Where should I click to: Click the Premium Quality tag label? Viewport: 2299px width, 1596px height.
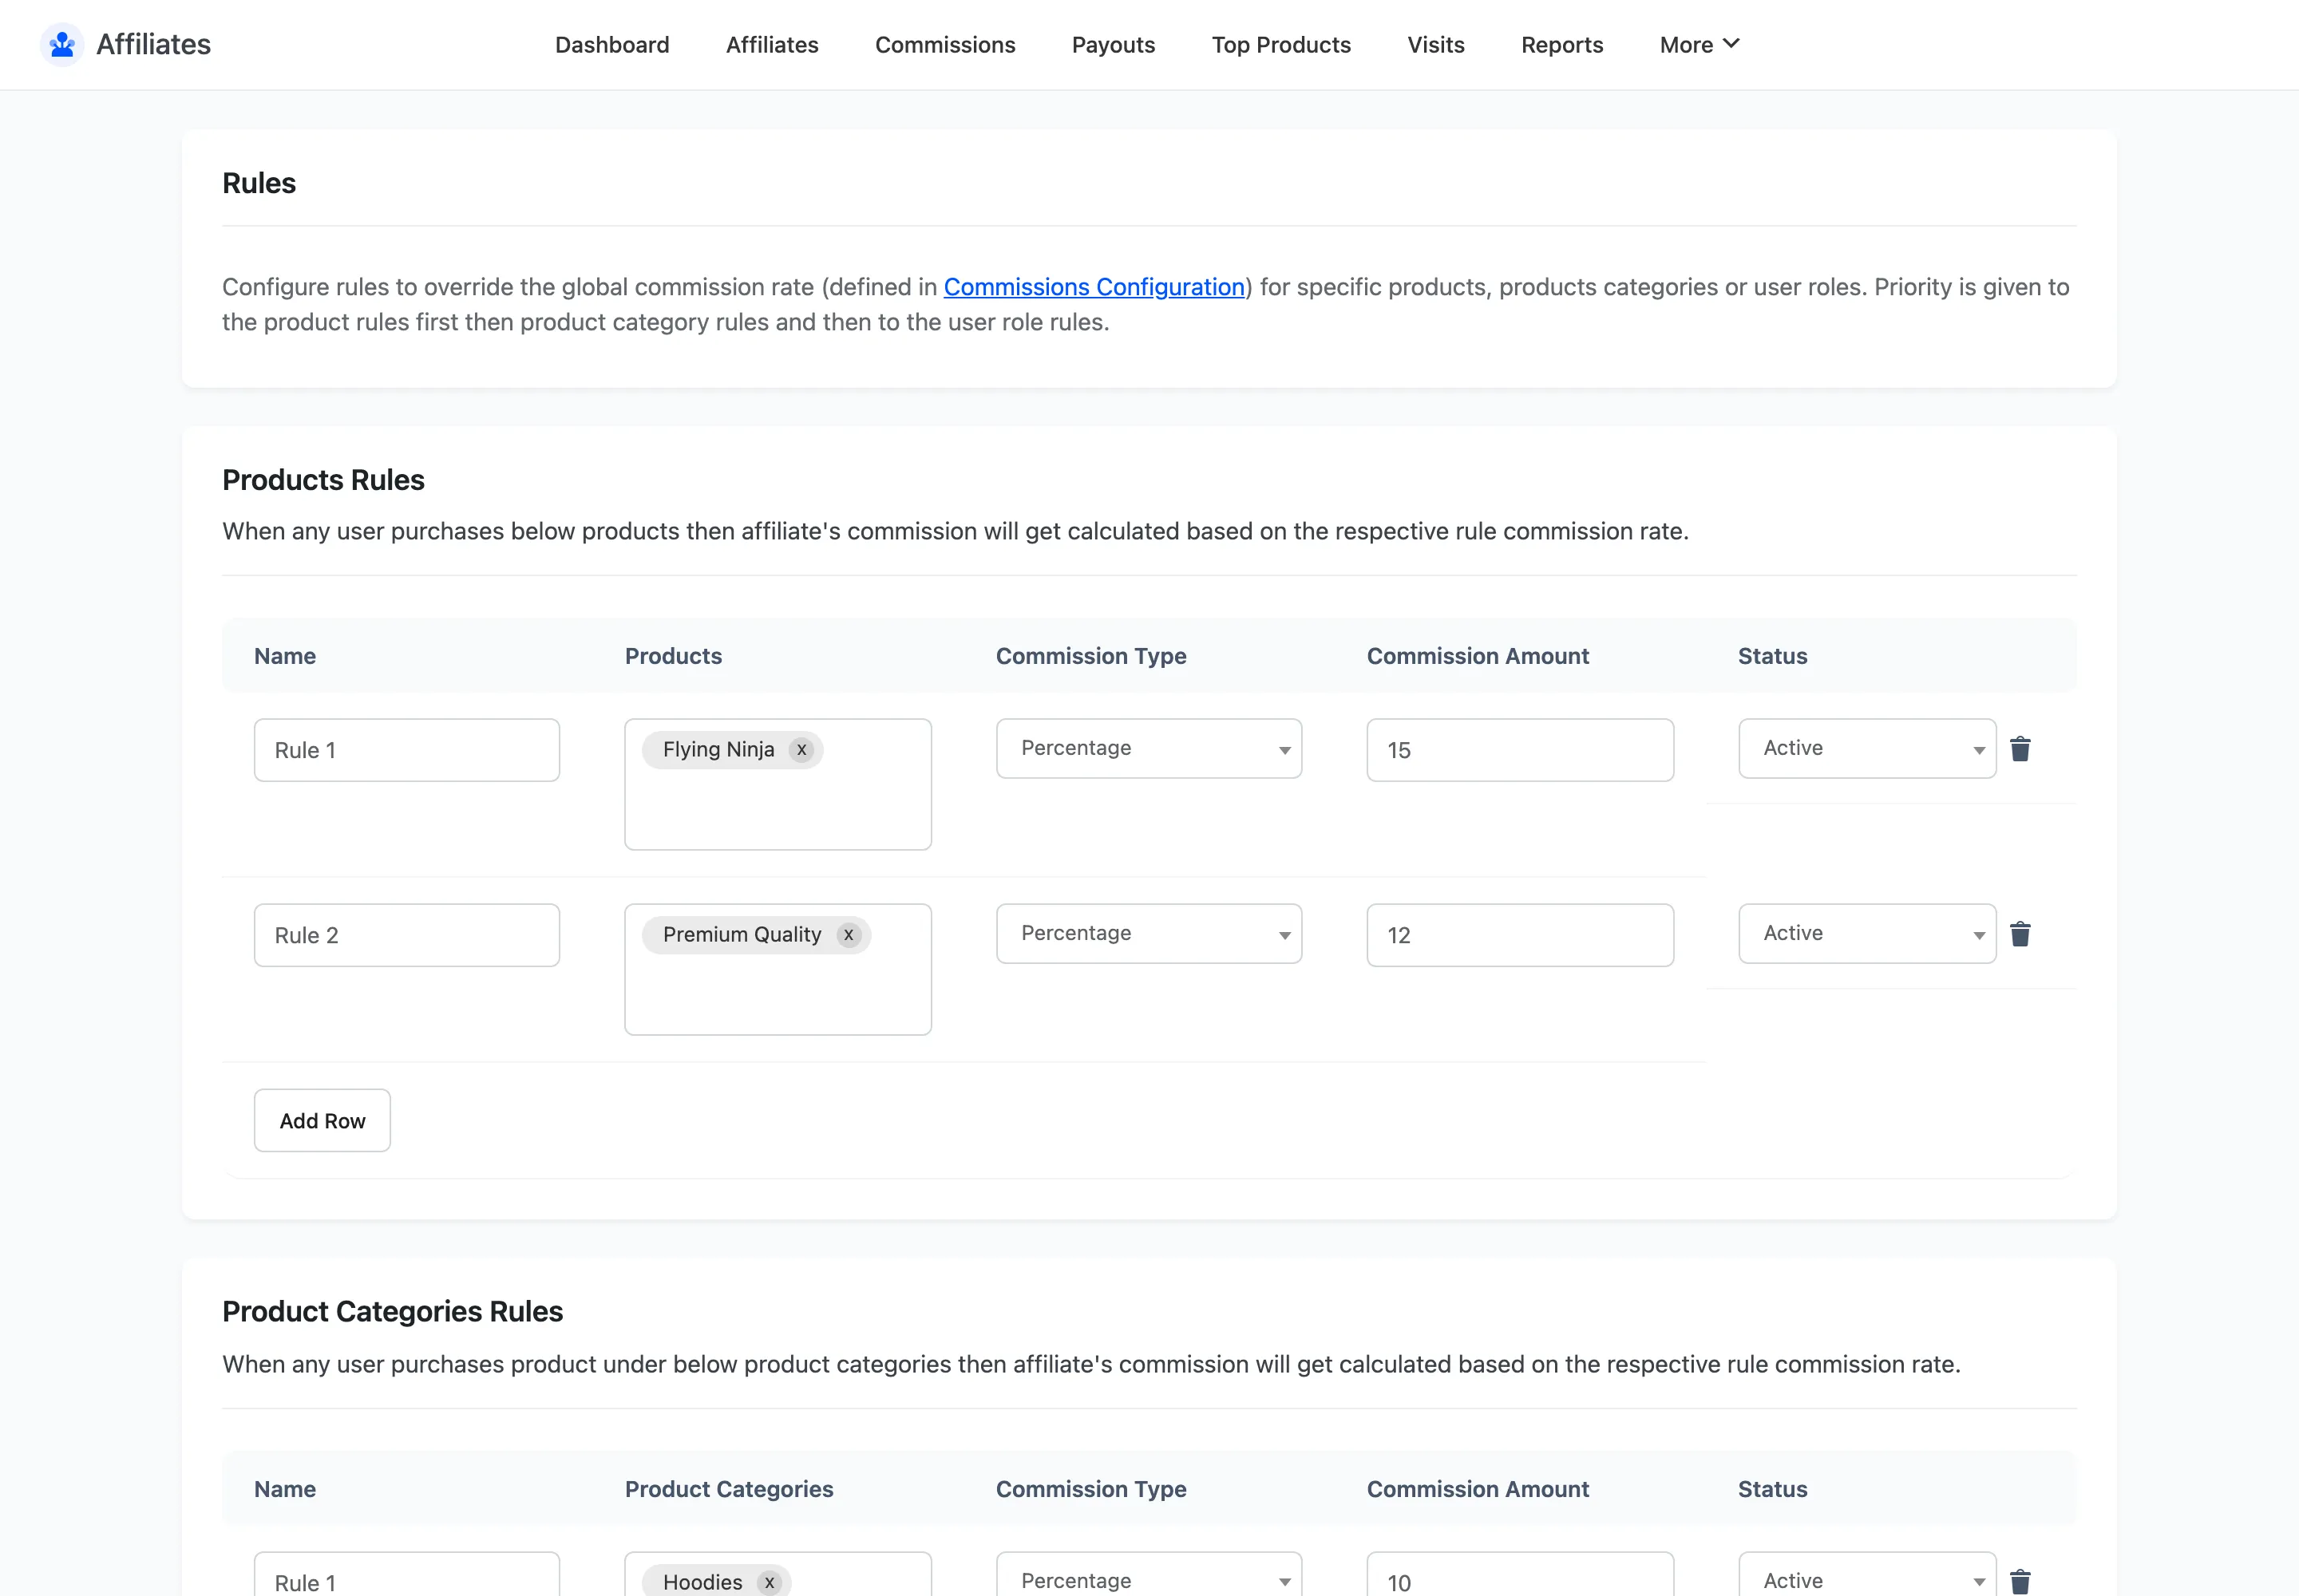click(x=742, y=934)
